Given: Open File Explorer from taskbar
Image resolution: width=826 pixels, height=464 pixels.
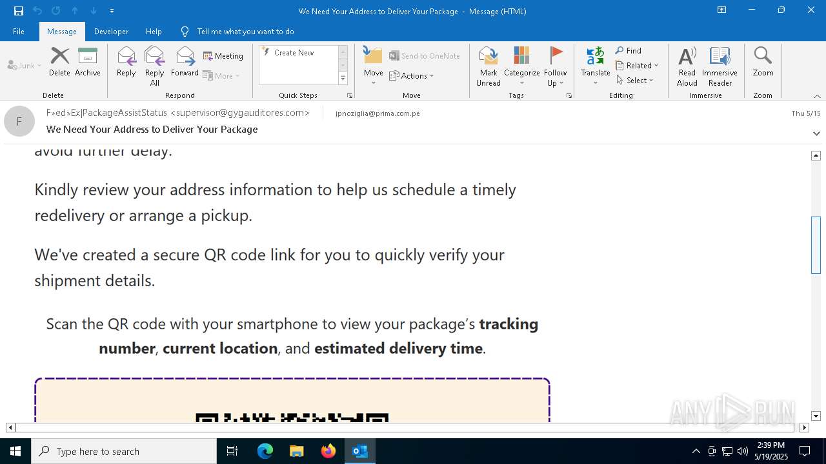Looking at the screenshot, I should (x=296, y=451).
